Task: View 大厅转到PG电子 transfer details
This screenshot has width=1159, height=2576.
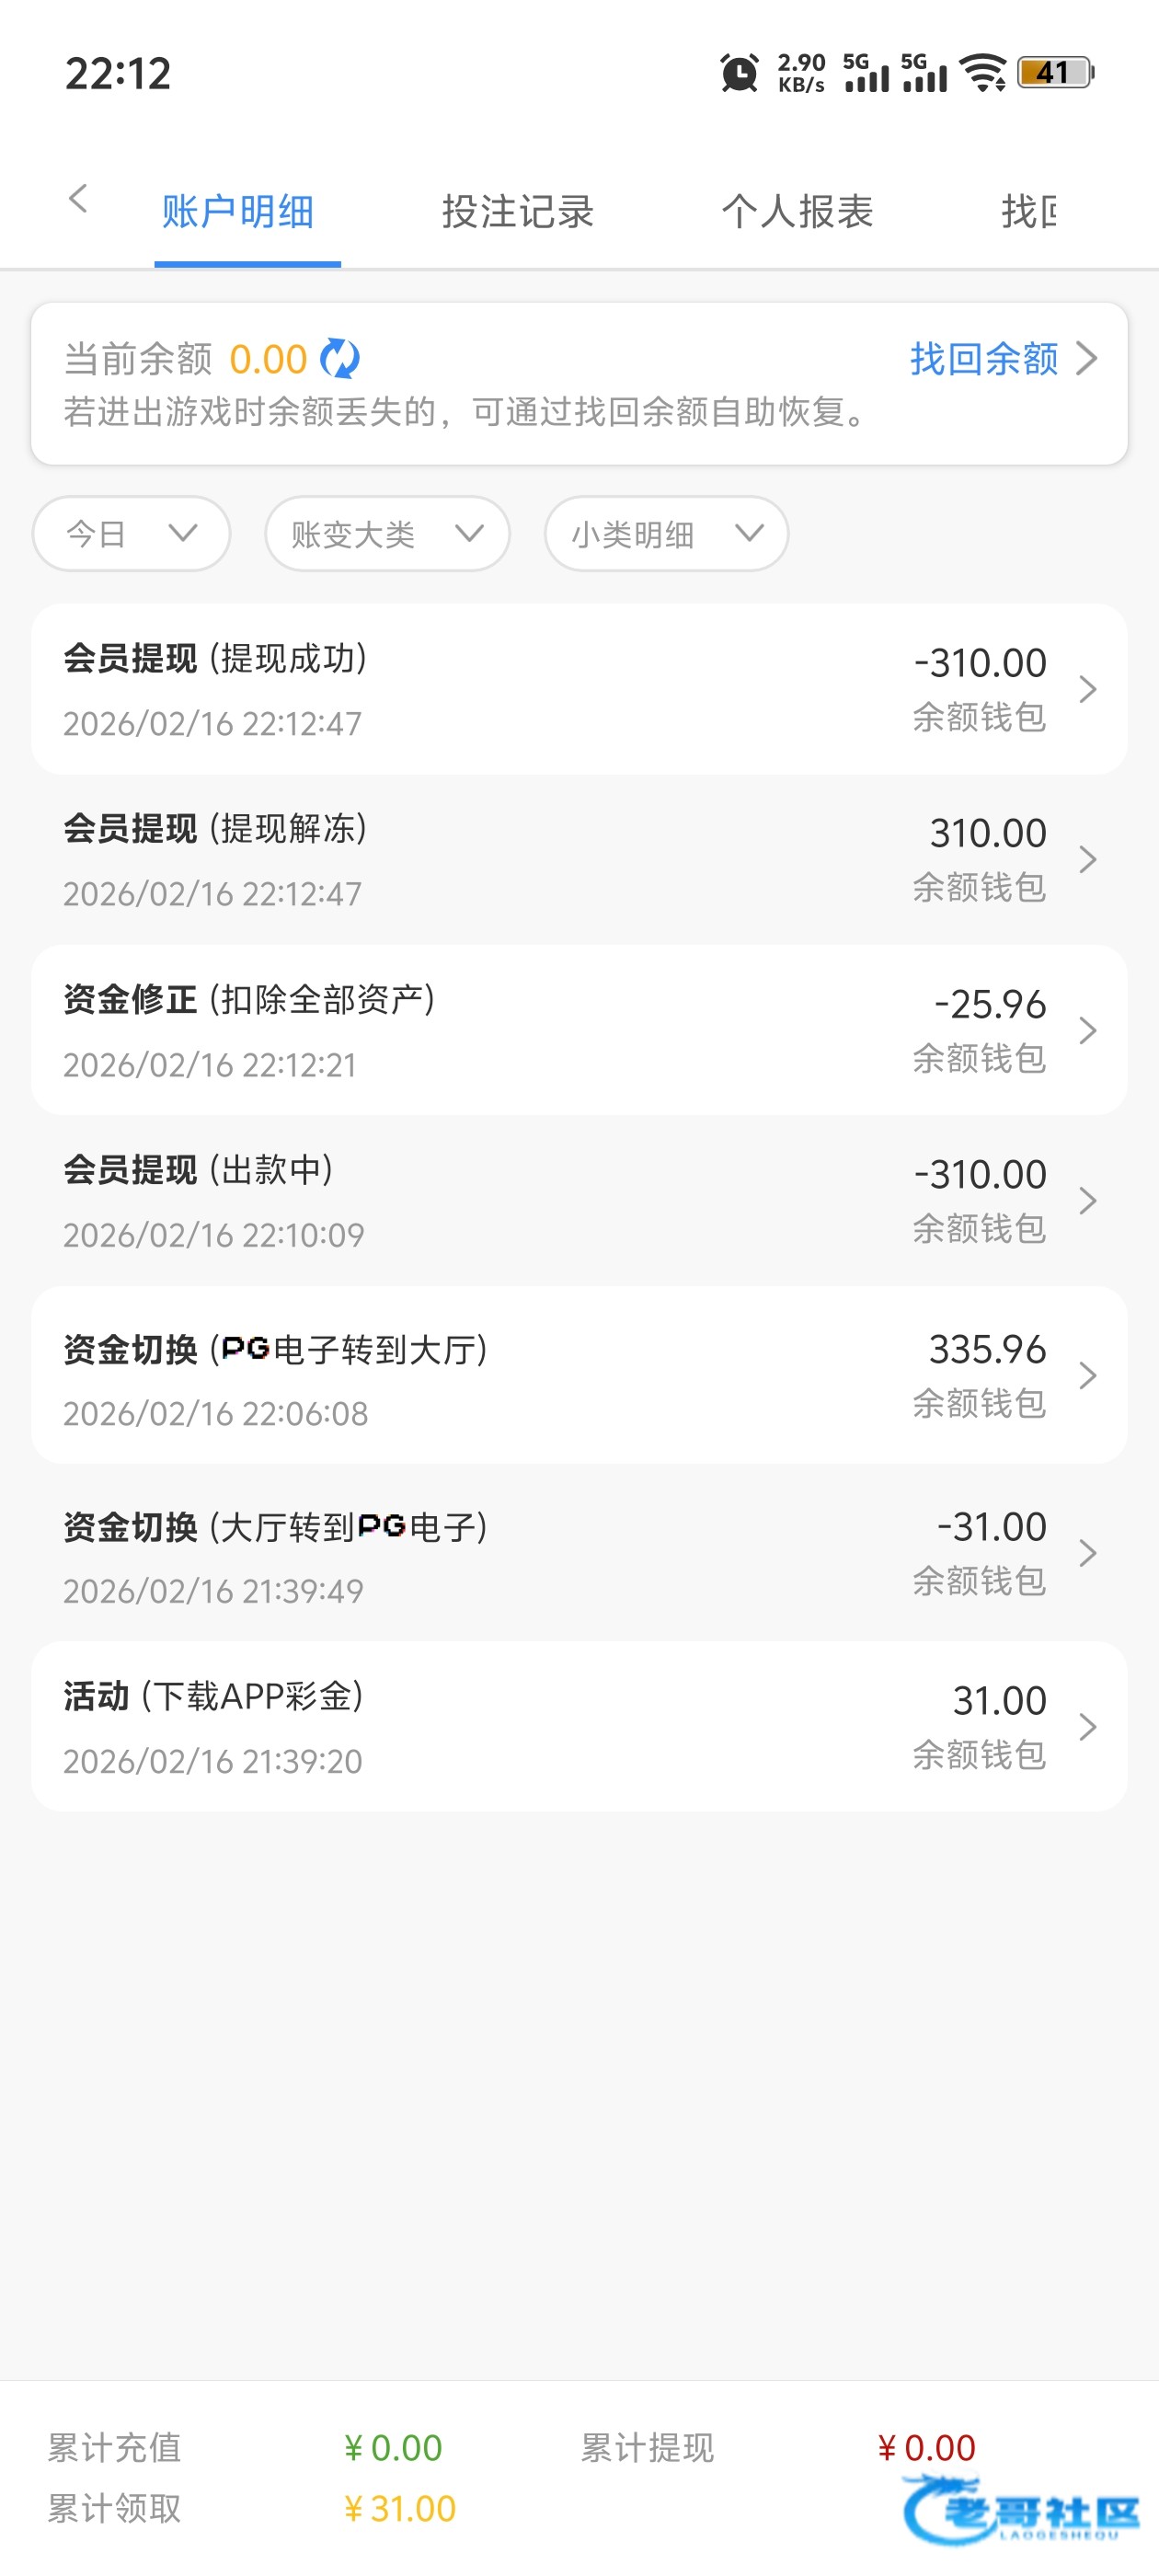Action: [578, 1553]
